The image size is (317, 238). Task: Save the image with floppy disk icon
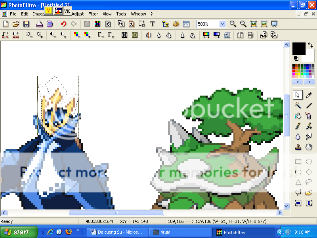pyautogui.click(x=26, y=24)
